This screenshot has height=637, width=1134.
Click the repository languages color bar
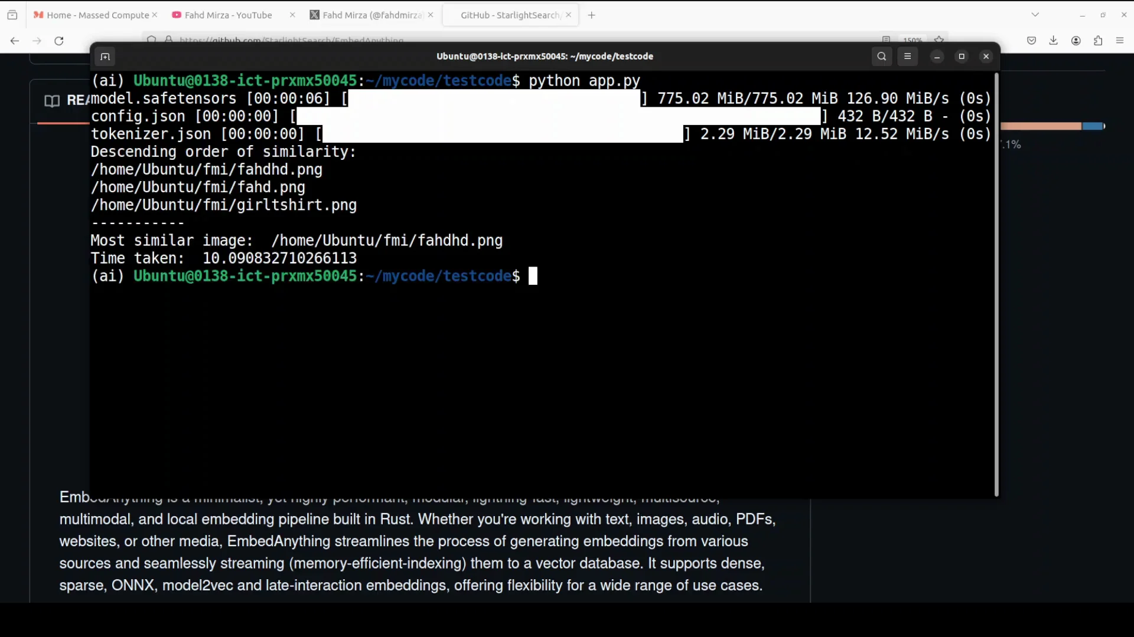1051,126
